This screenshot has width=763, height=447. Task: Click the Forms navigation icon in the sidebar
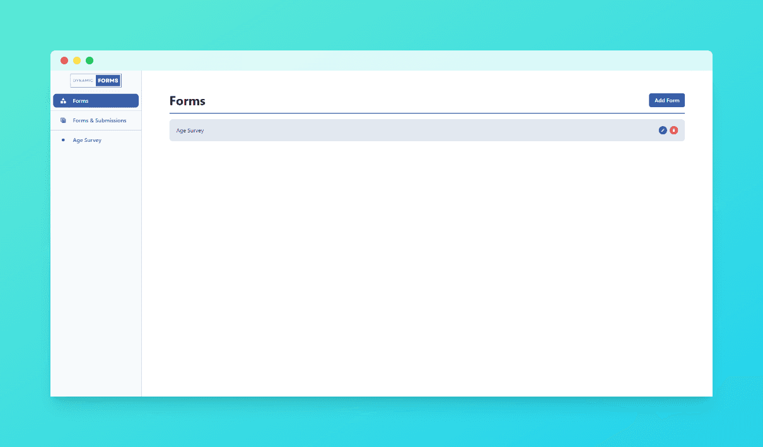point(63,100)
